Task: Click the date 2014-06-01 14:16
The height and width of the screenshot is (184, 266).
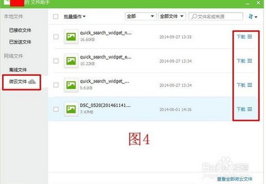Action: [176, 110]
